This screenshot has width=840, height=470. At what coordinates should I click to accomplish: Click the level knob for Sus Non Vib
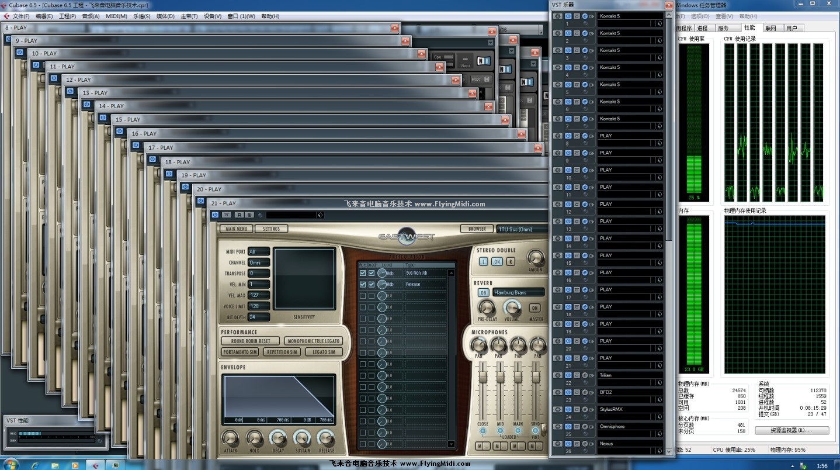(381, 273)
